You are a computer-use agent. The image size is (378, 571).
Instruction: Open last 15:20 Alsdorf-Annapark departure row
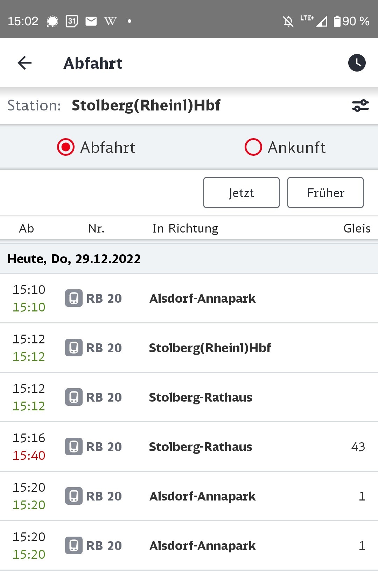point(189,545)
